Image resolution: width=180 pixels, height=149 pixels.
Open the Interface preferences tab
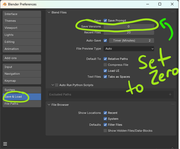[x=22, y=14]
